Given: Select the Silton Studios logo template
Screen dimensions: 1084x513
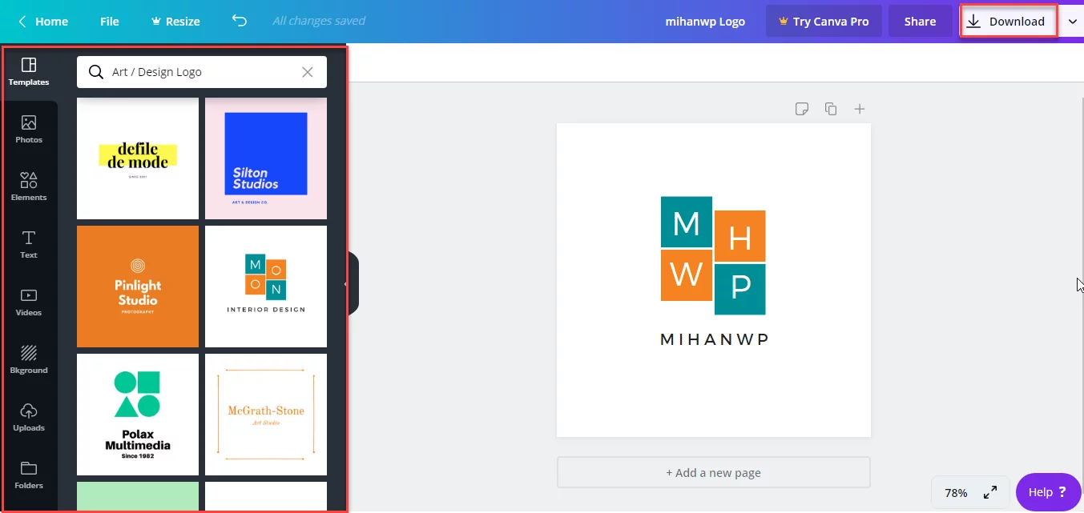Looking at the screenshot, I should click(x=266, y=158).
